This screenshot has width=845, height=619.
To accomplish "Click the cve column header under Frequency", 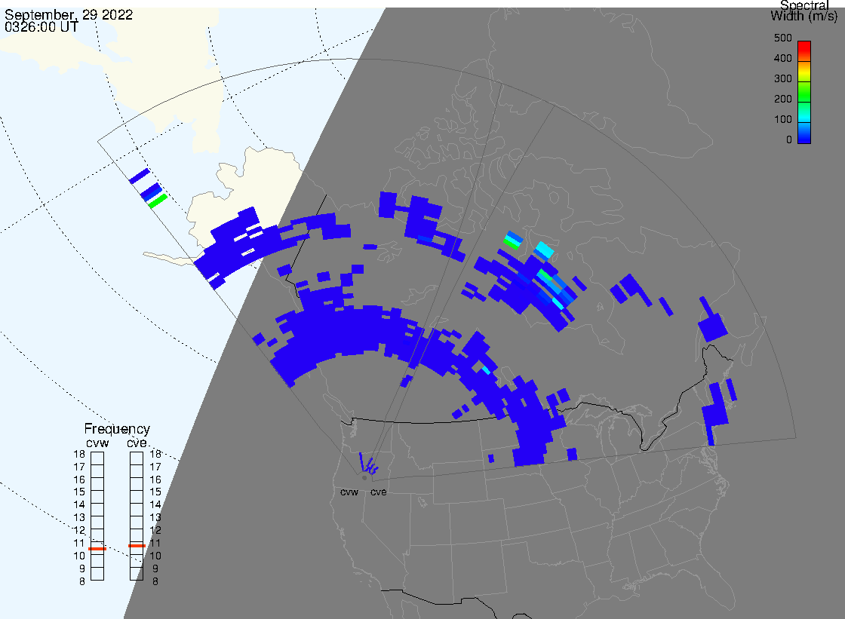I will tap(137, 443).
